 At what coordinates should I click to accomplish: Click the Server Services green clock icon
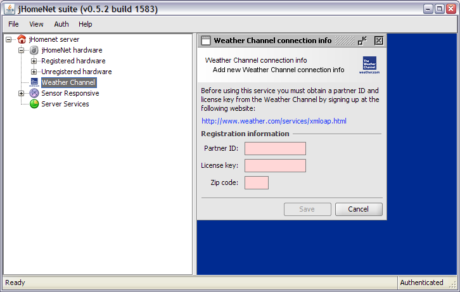tap(34, 104)
